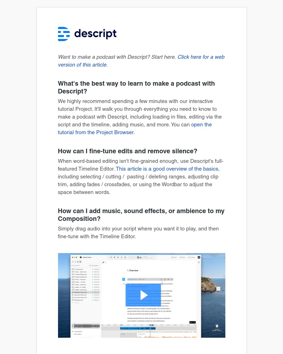Click heading 'What's the best way to learn to make a podcast'
Screen dimensions: 283x354
click(x=136, y=87)
